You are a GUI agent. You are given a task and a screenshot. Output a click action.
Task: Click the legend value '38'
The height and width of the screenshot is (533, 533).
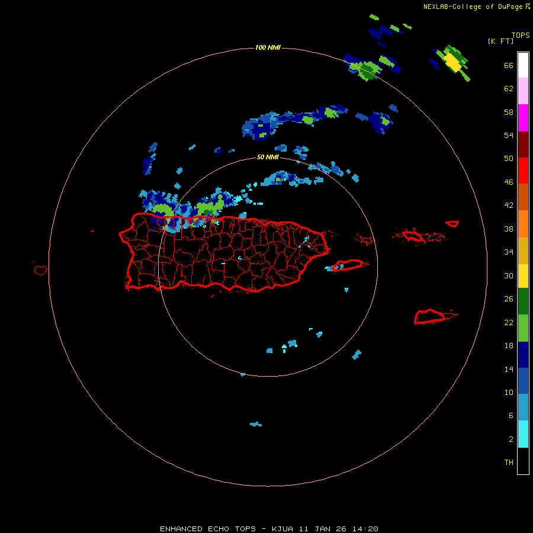(x=509, y=229)
